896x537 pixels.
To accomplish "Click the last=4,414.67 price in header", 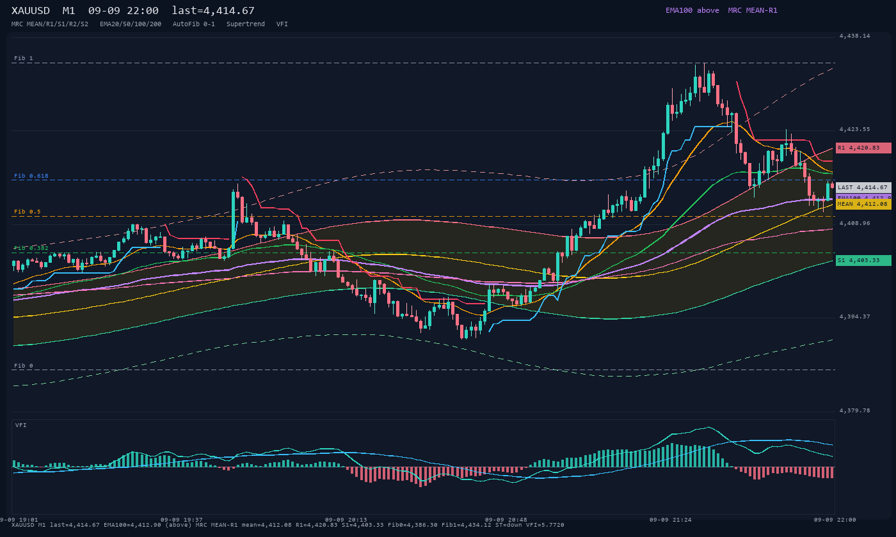I will coord(213,11).
